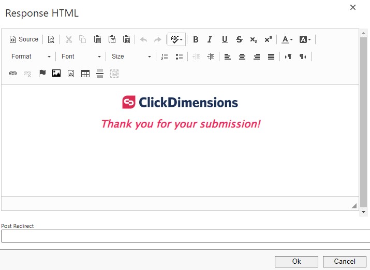Toggle Superscript formatting
370x270 pixels.
(268, 39)
